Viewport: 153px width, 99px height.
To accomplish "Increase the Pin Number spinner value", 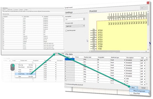I will point(84,18).
